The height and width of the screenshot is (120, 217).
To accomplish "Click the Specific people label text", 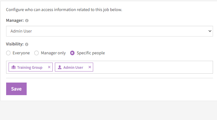I will click(x=91, y=53).
